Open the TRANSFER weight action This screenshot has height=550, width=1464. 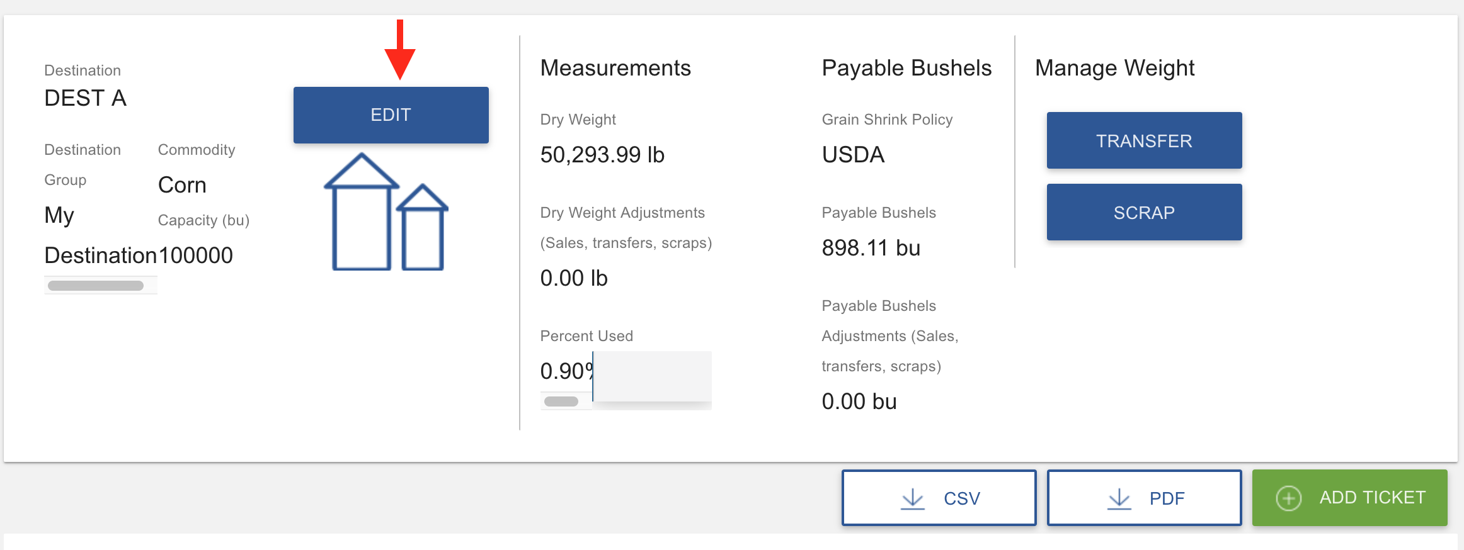(x=1144, y=141)
